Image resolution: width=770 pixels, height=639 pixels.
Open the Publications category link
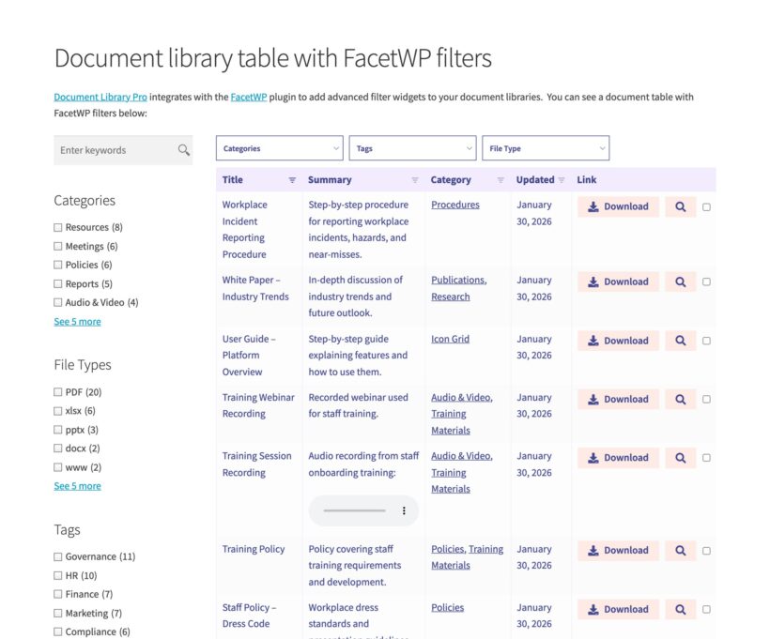[458, 280]
